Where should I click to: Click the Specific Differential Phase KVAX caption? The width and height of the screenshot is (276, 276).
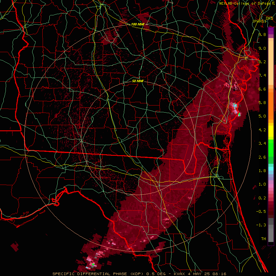140,274
